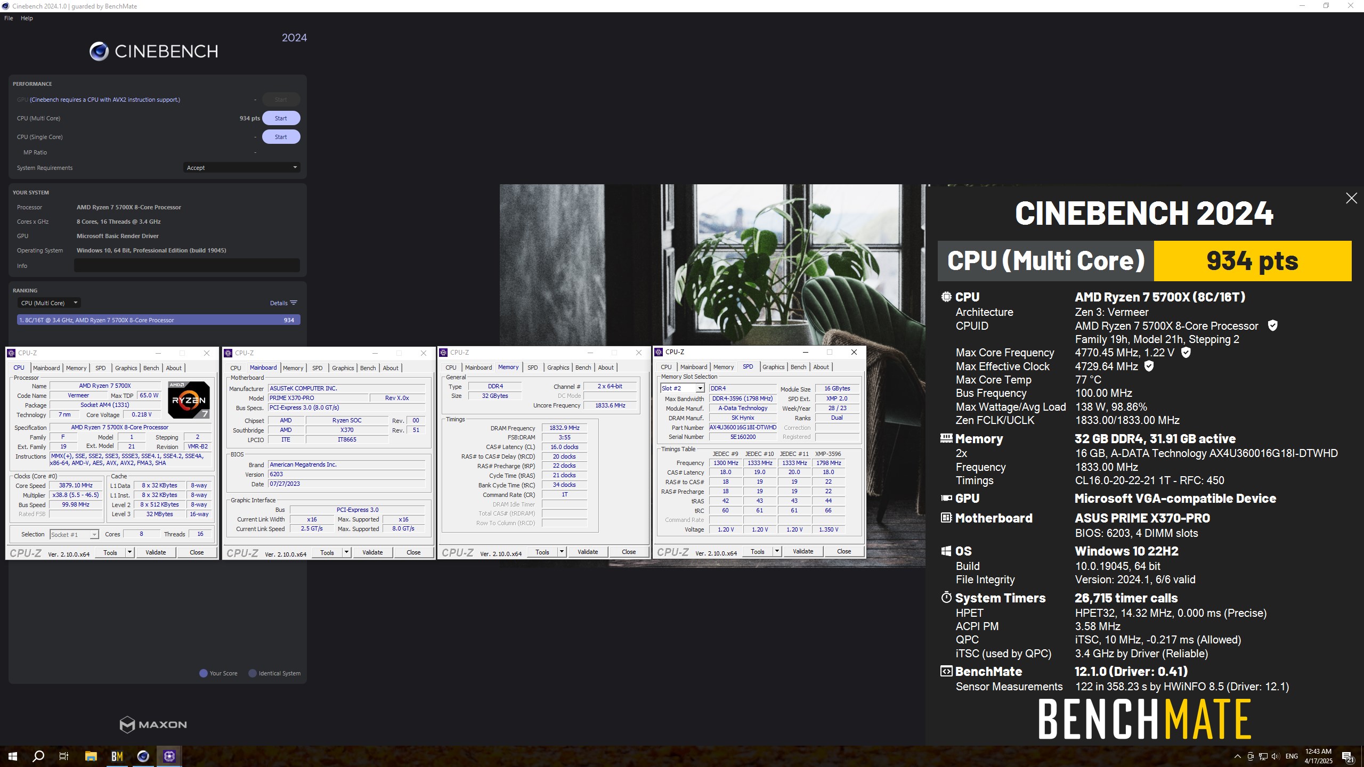The image size is (1364, 767).
Task: Click the BenchMate CPU section icon
Action: click(x=946, y=297)
